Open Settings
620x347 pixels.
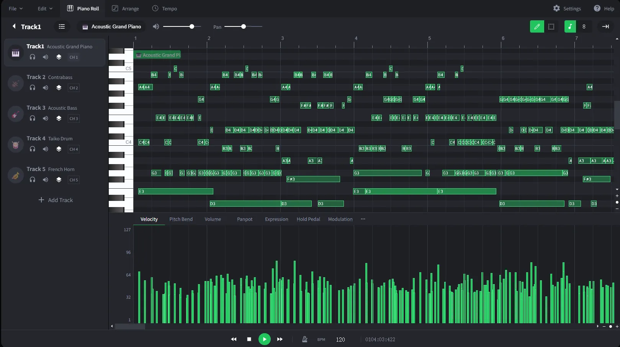coord(567,8)
